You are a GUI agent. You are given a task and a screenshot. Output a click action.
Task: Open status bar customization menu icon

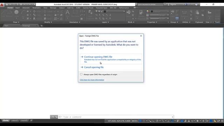pyautogui.click(x=222, y=121)
